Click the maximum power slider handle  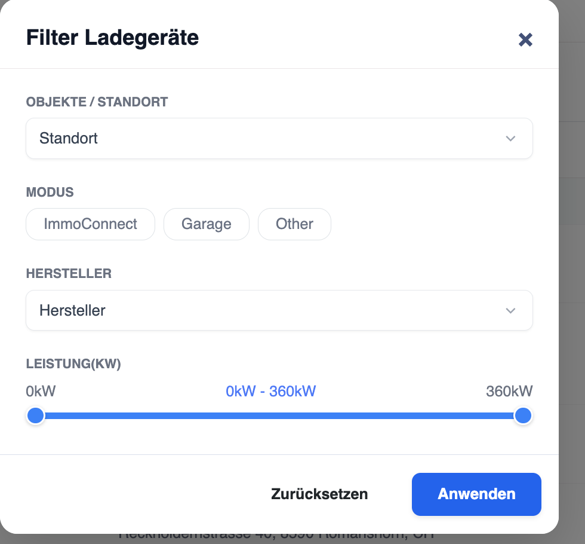523,415
